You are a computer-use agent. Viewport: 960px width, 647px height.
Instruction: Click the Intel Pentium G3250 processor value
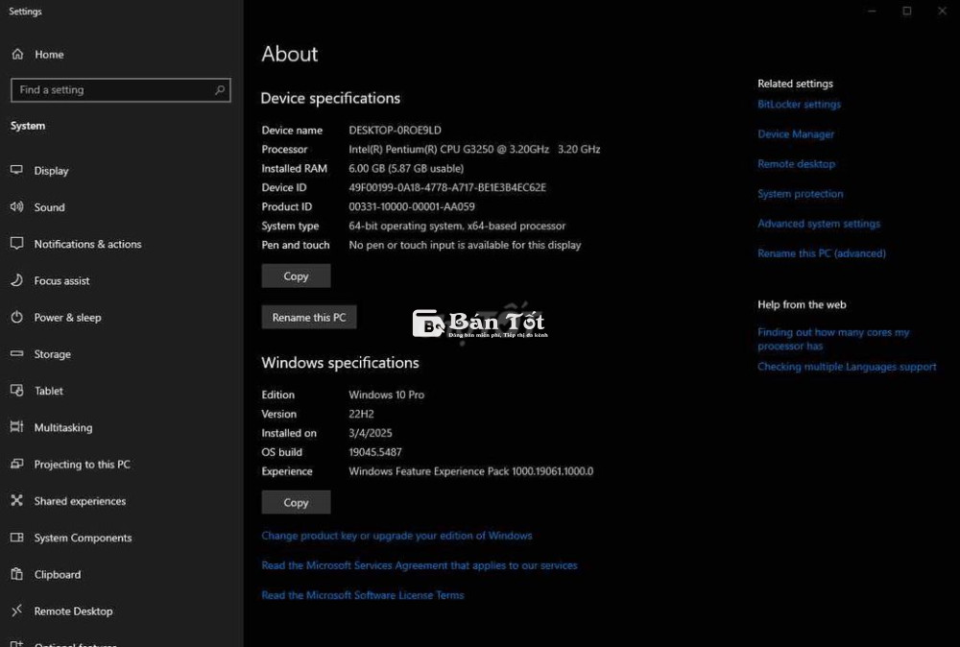[474, 150]
